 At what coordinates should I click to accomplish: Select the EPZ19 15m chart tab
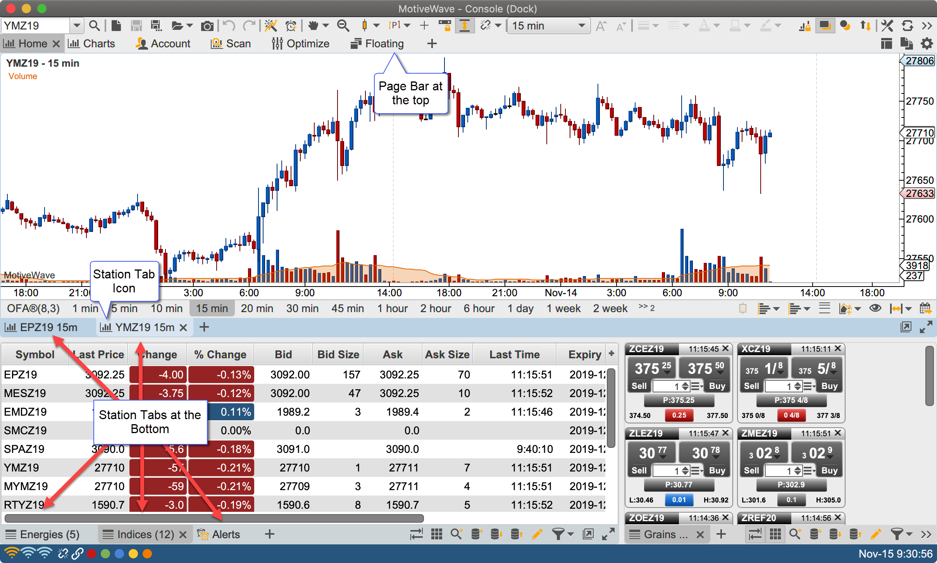(x=43, y=328)
